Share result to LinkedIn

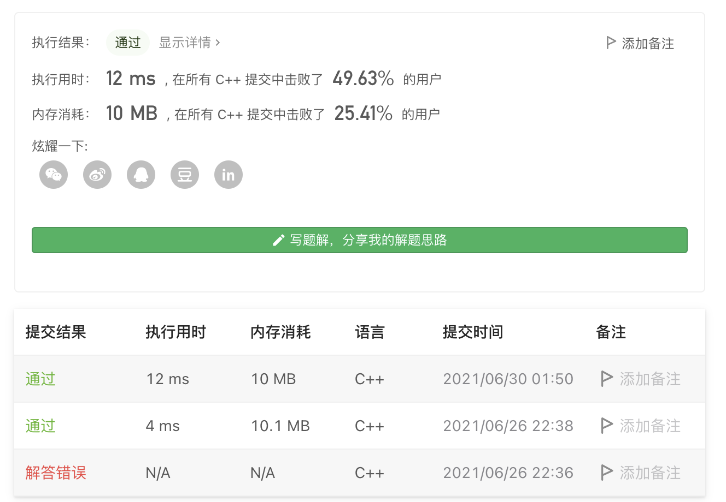[x=229, y=175]
